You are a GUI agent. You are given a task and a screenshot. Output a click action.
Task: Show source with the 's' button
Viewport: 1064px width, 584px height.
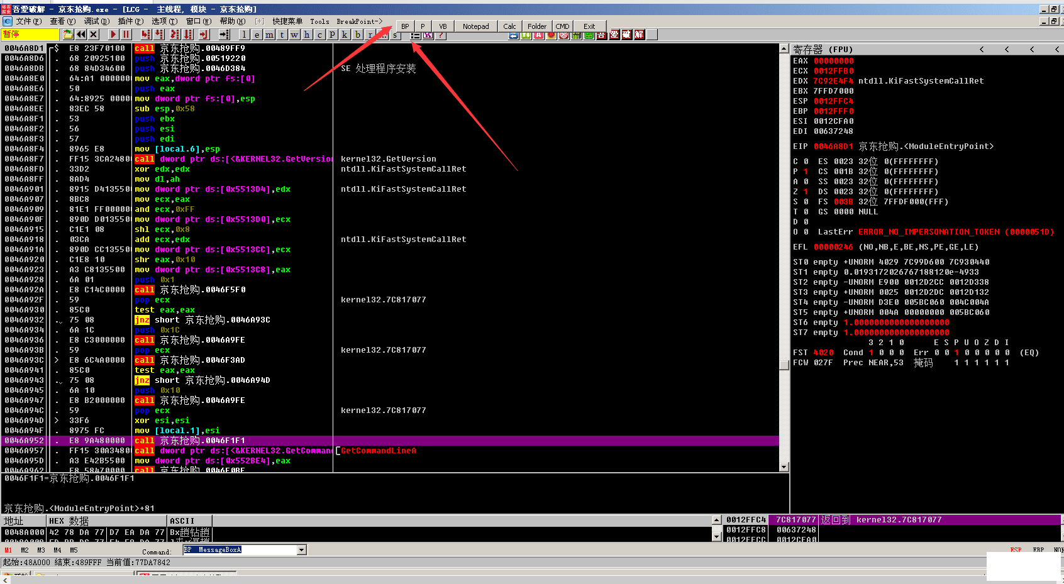(x=395, y=35)
